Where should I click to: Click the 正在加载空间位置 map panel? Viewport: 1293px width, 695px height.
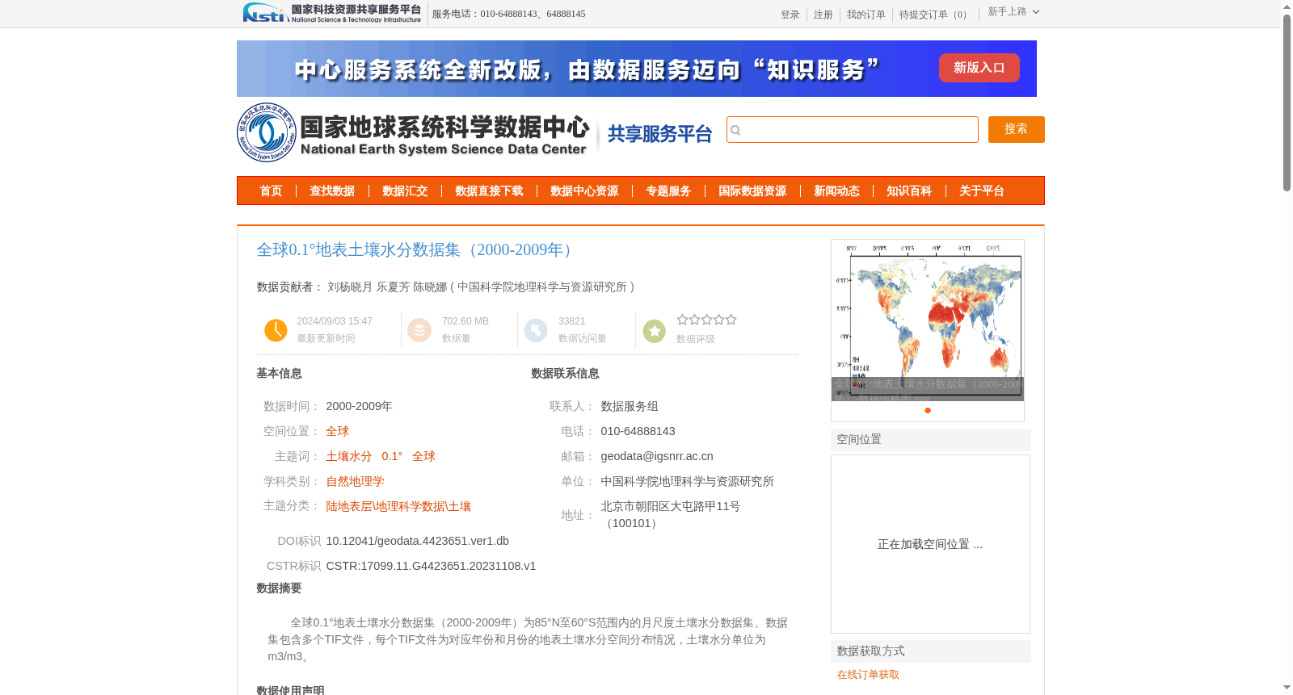930,544
